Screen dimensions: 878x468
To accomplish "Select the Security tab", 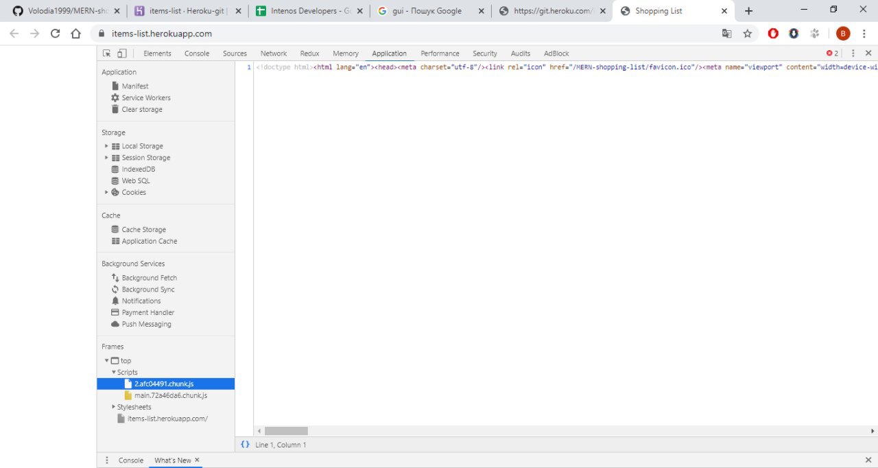I will pos(485,54).
